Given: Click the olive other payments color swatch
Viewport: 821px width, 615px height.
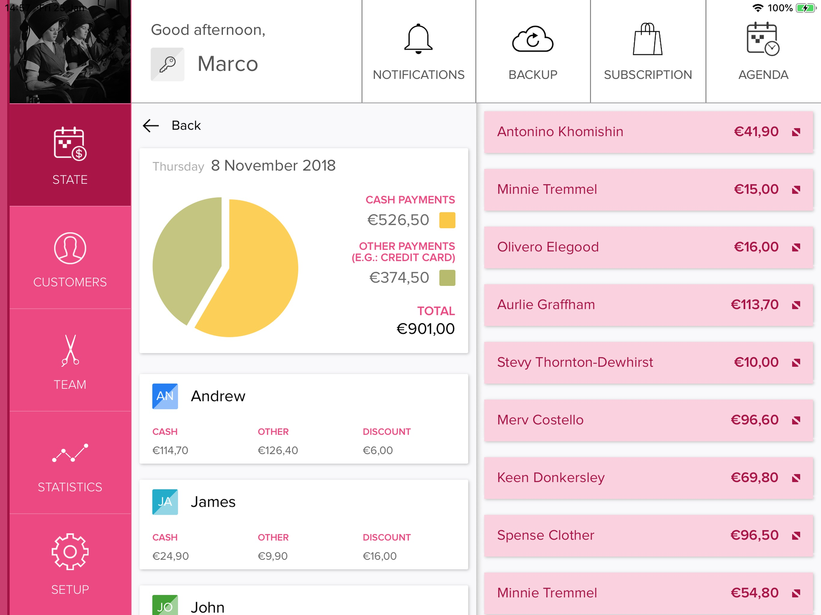Looking at the screenshot, I should click(447, 278).
